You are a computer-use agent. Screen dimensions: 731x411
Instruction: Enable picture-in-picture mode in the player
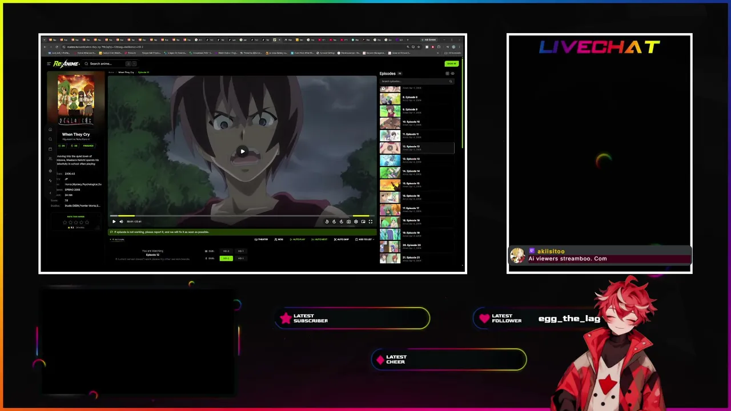(363, 221)
